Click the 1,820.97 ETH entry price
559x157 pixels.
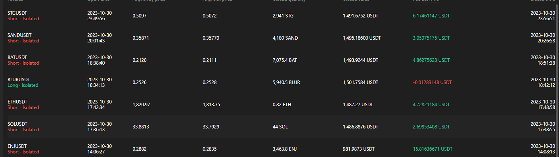click(x=141, y=105)
